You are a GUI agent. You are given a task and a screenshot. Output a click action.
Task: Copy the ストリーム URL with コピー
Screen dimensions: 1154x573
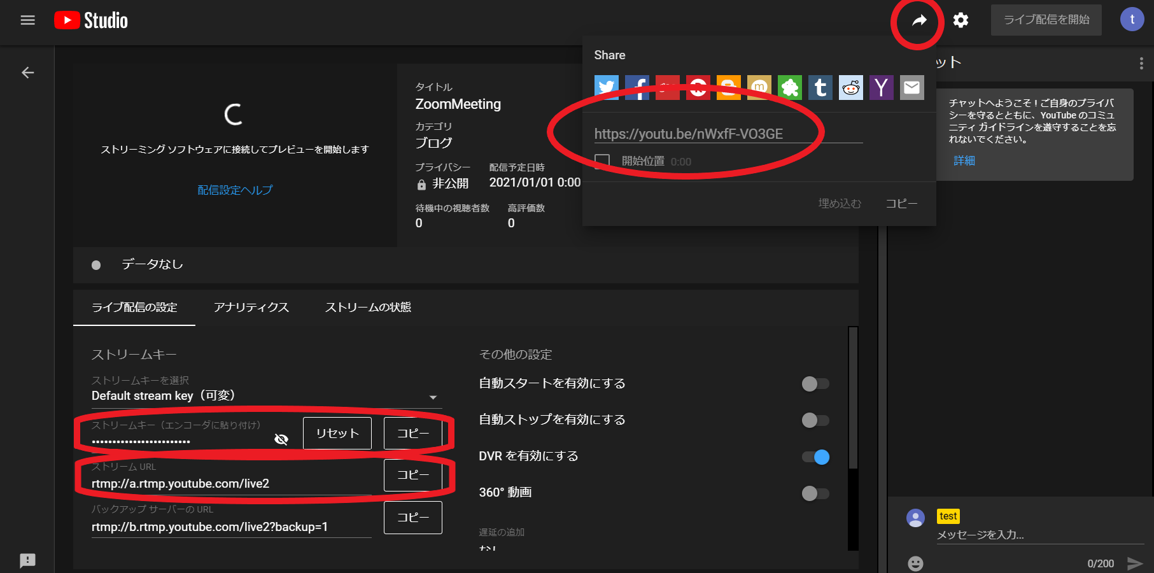click(x=413, y=475)
